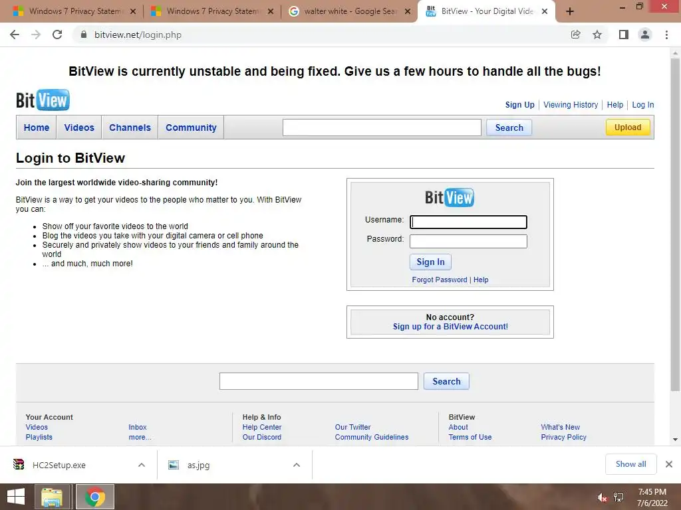681x510 pixels.
Task: Open the side panel icon
Action: click(624, 35)
